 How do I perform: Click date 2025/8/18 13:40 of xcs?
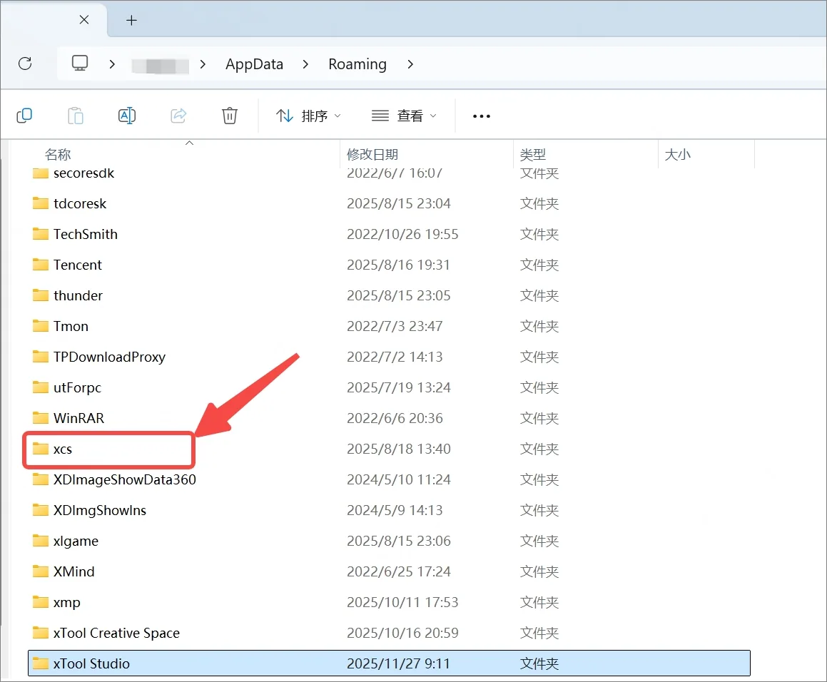(x=399, y=449)
